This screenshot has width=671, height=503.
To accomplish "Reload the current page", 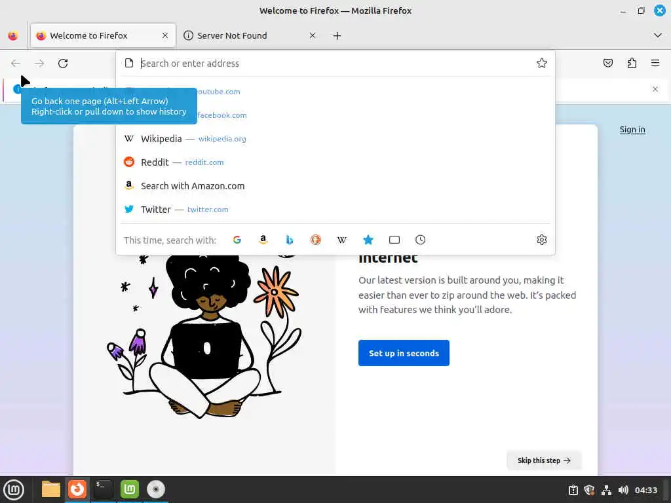I will pos(63,64).
